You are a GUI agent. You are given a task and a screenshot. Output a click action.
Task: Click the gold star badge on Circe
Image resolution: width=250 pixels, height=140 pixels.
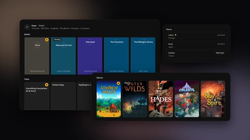[47, 40]
